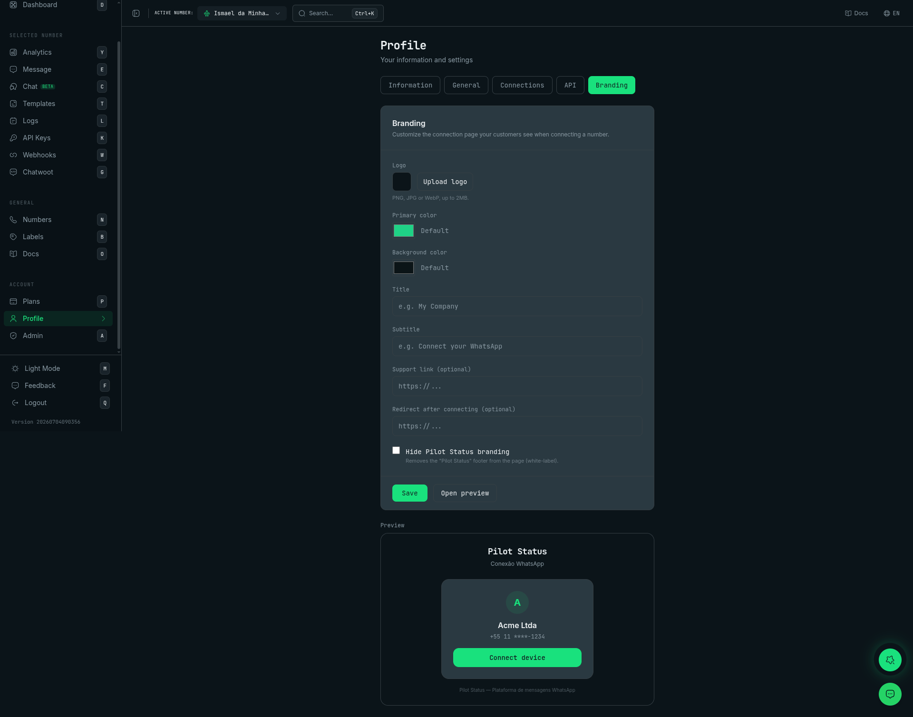The height and width of the screenshot is (717, 913).
Task: Focus the Support link input field
Action: coord(517,386)
